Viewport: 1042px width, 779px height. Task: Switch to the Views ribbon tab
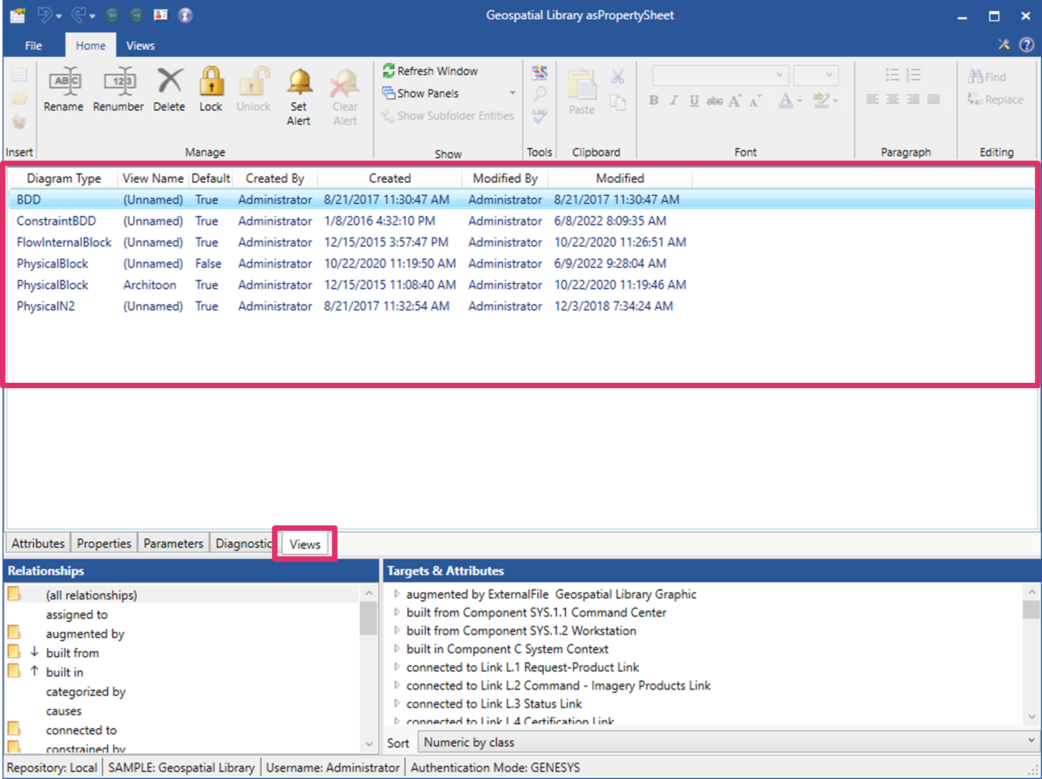click(140, 46)
